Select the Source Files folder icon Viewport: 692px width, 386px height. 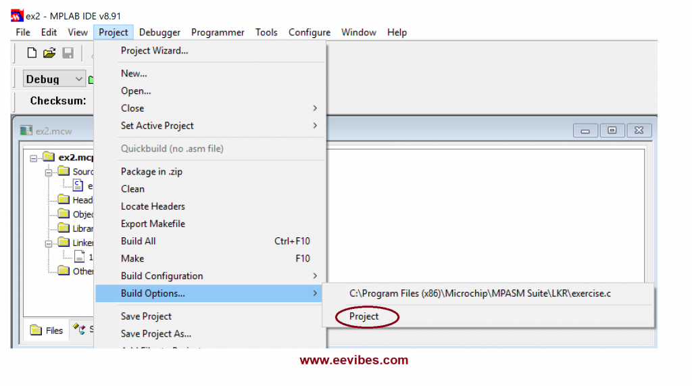[64, 171]
